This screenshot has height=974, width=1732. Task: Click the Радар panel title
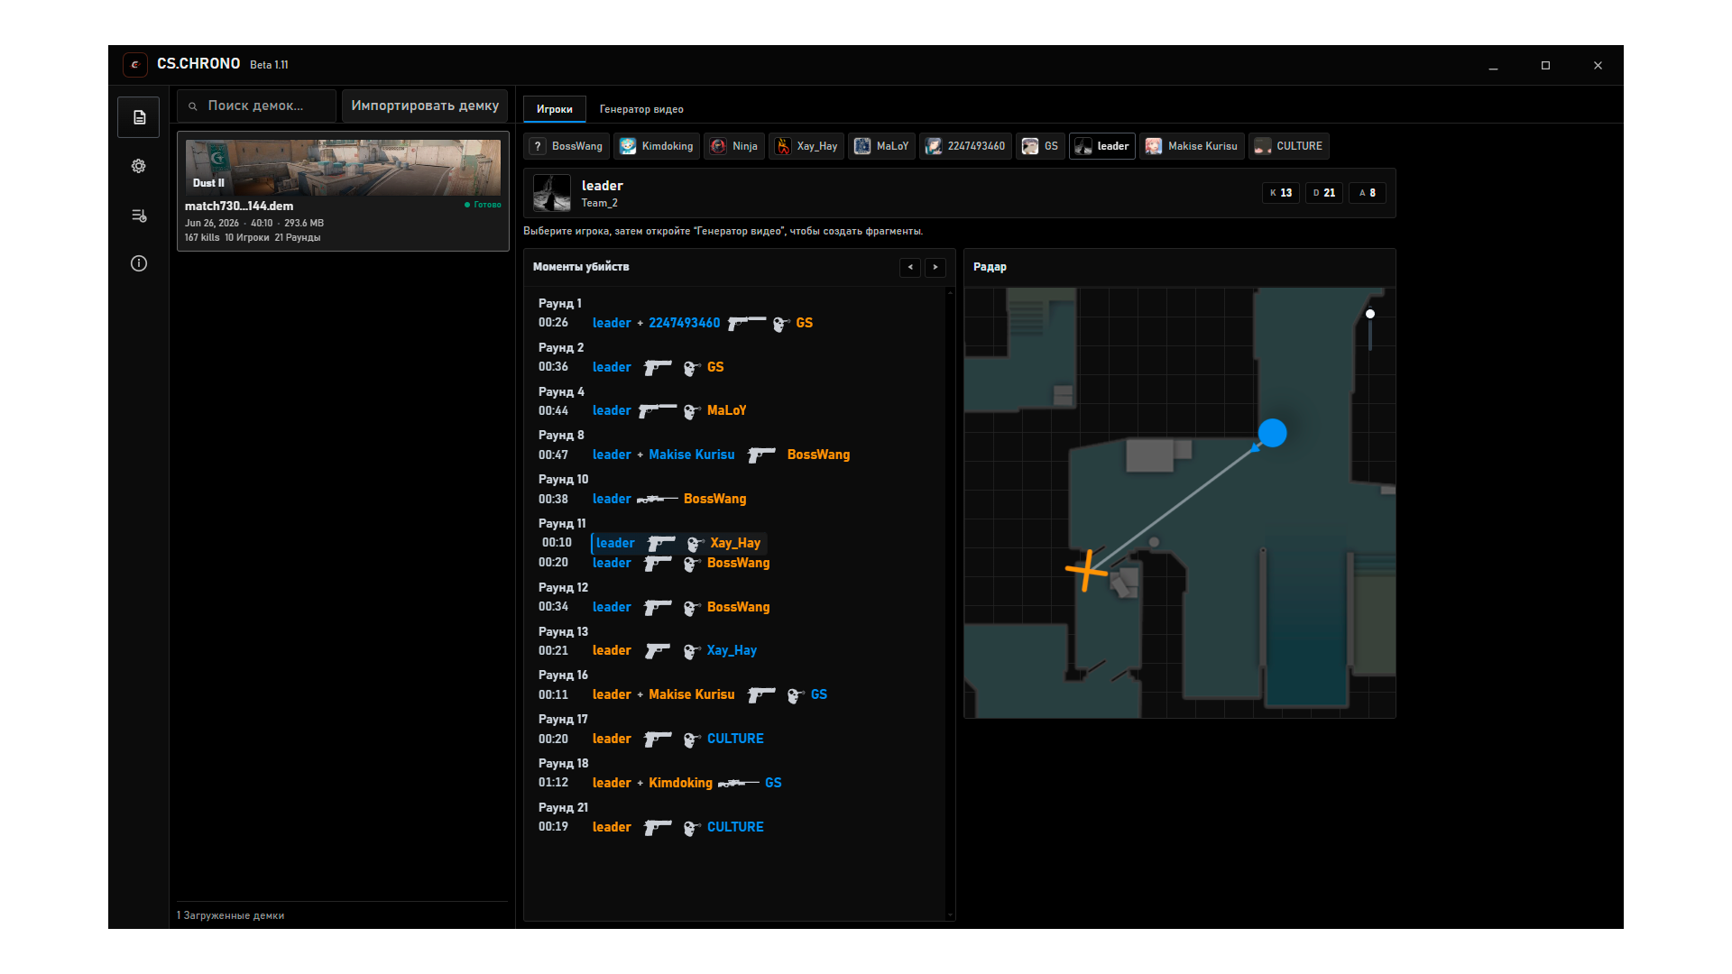tap(990, 267)
